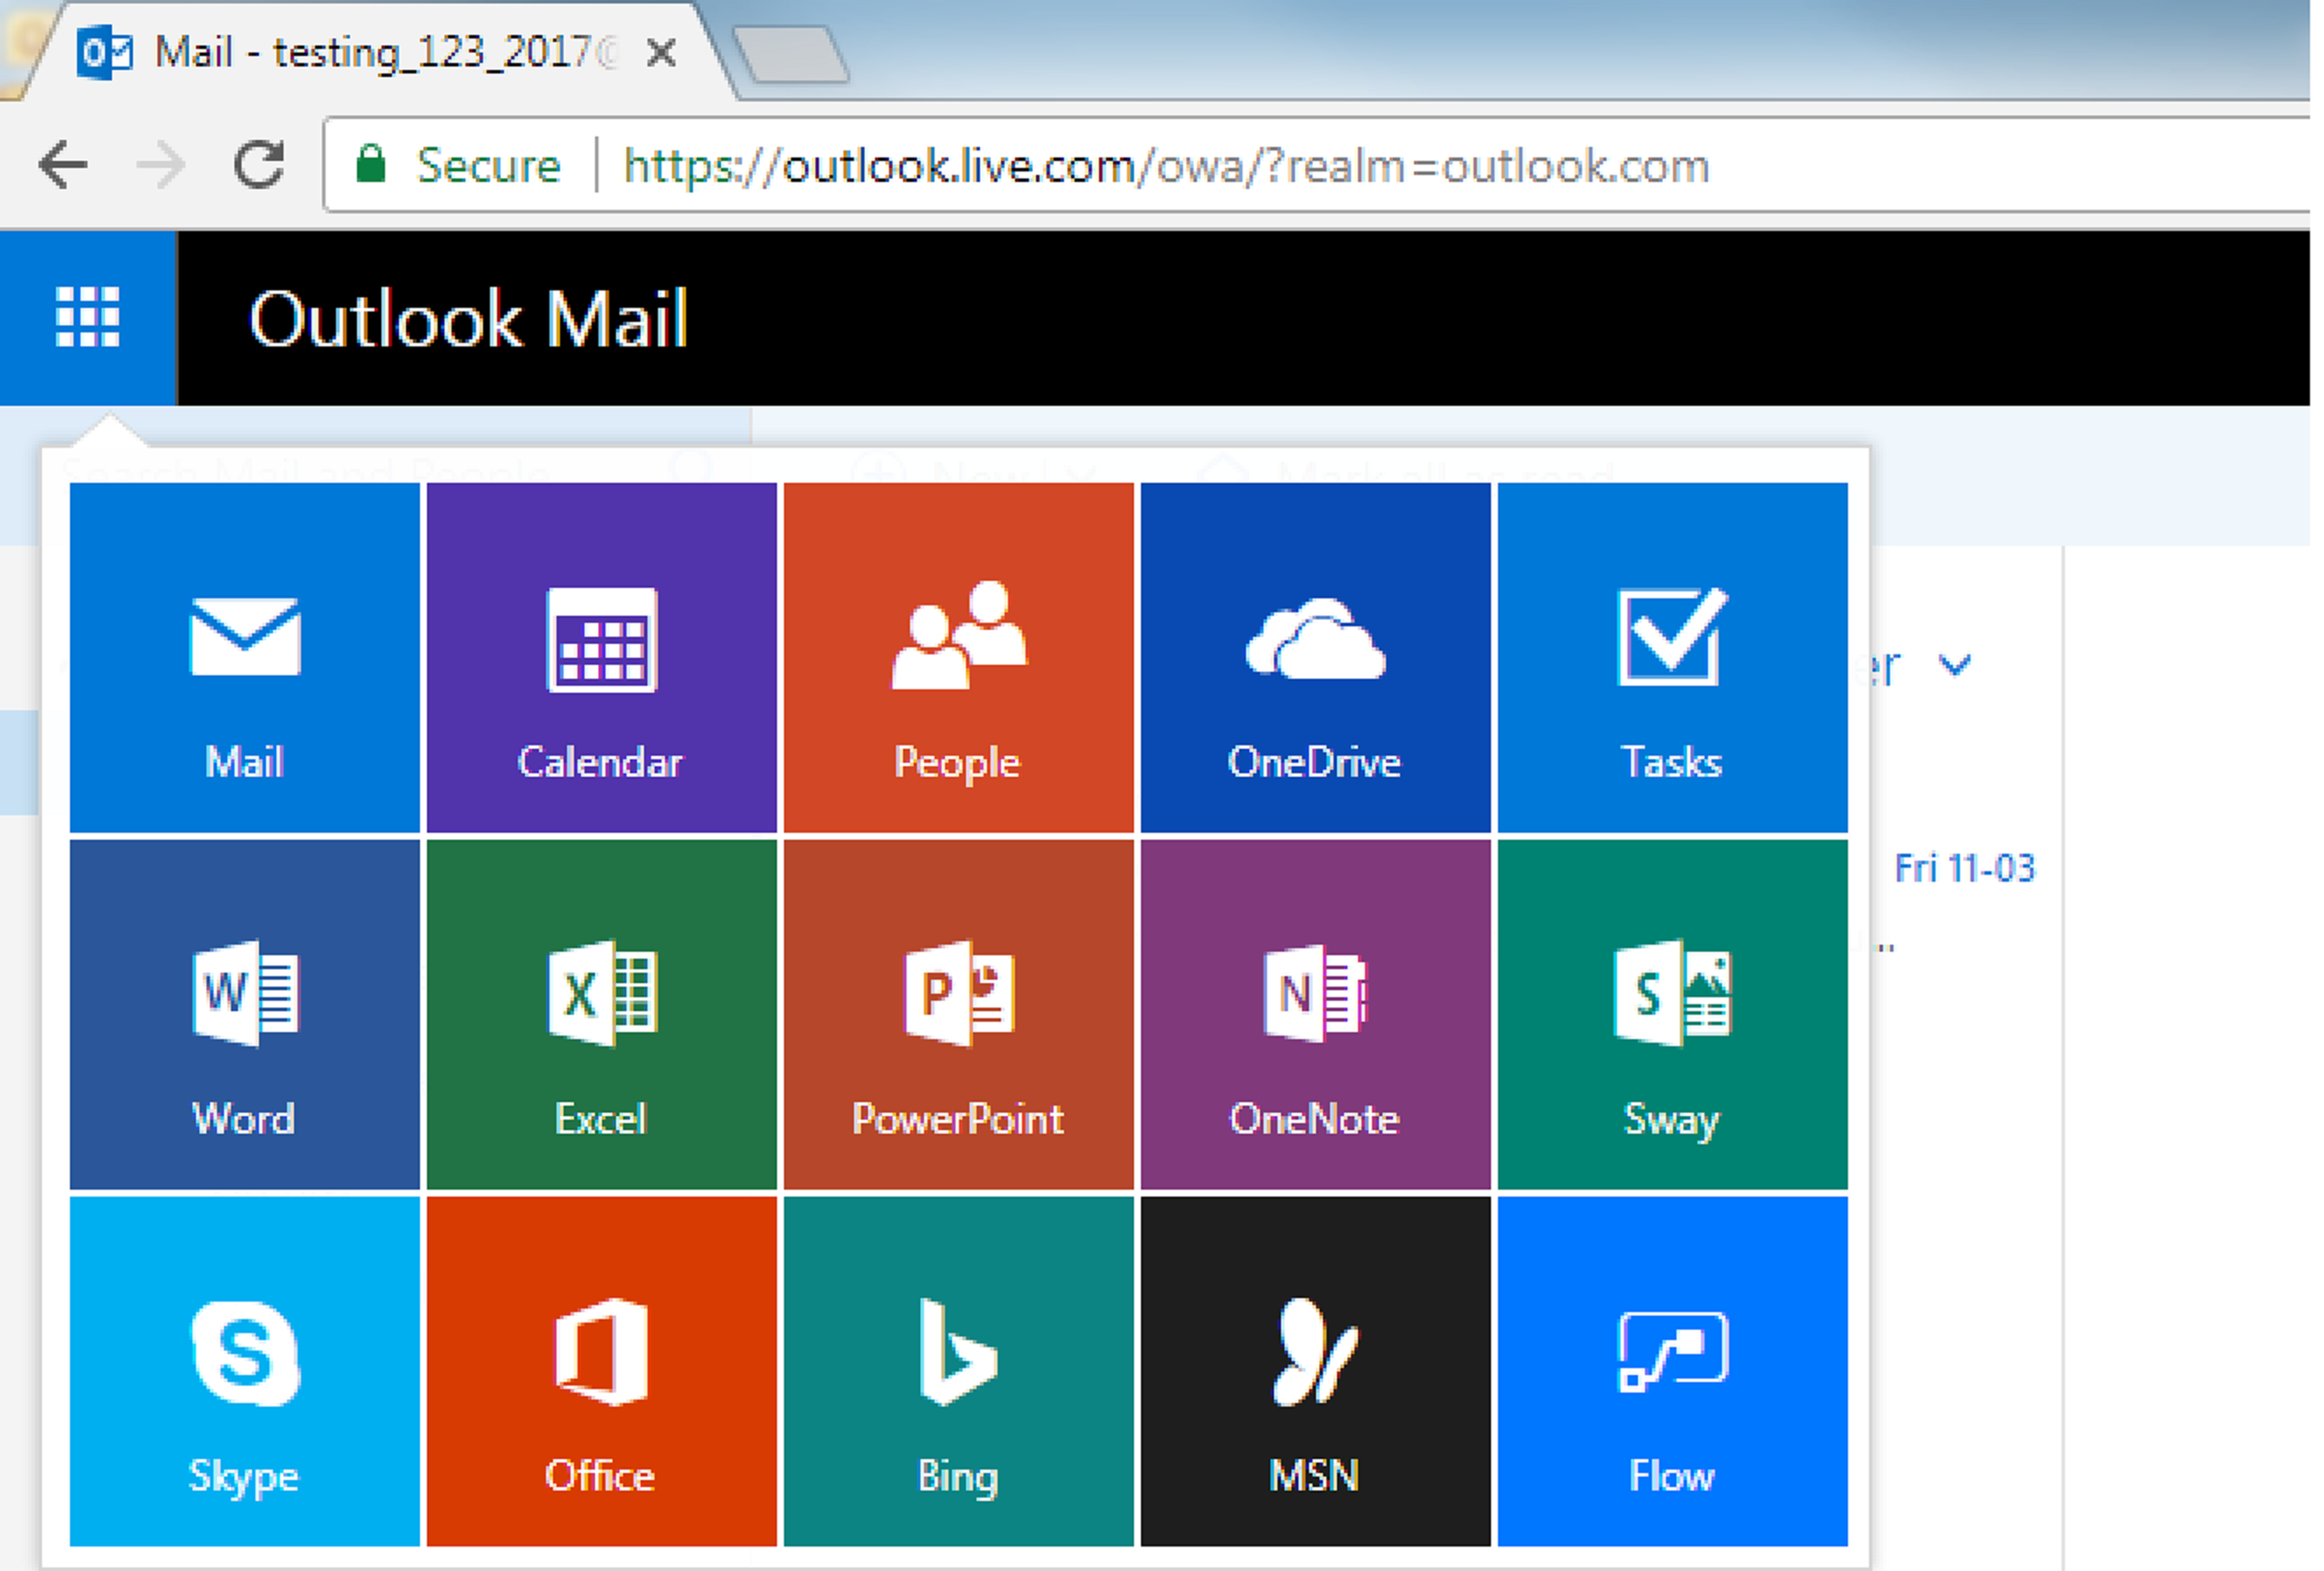This screenshot has height=1571, width=2324.
Task: Launch Word from the app launcher
Action: [x=245, y=1015]
